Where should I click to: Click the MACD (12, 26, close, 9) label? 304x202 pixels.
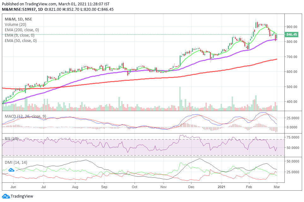coord(25,116)
